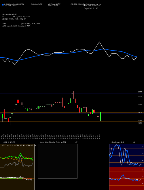Viewport: 144px width, 190px height.
Task: Open the ADX indicator chart with green line
Action: pyautogui.click(x=17, y=155)
